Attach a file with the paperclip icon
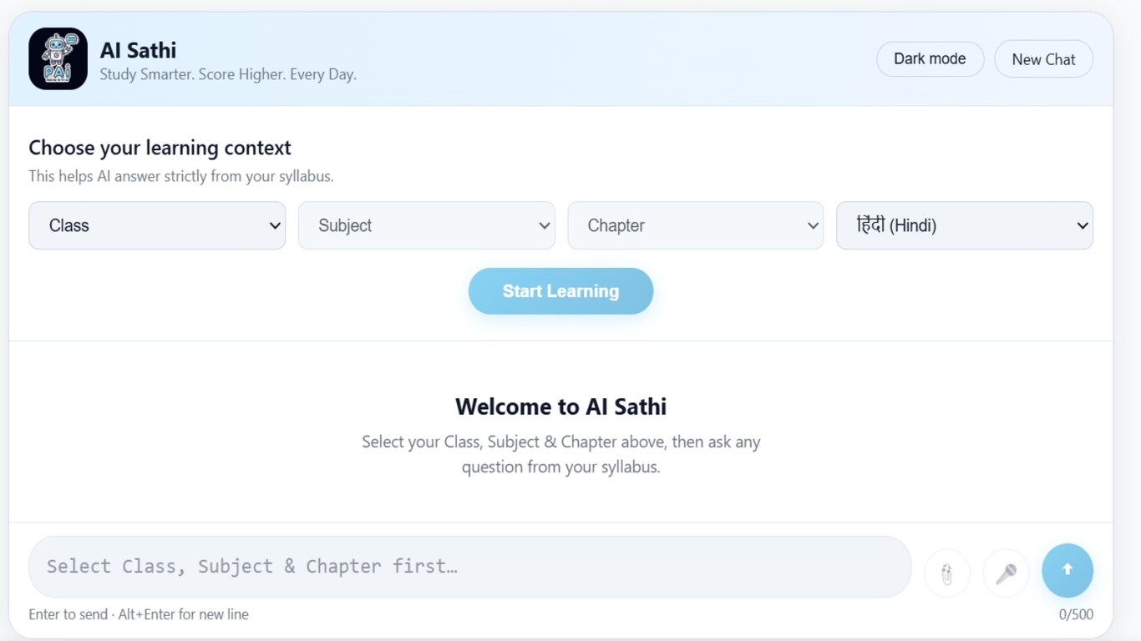 pyautogui.click(x=946, y=573)
